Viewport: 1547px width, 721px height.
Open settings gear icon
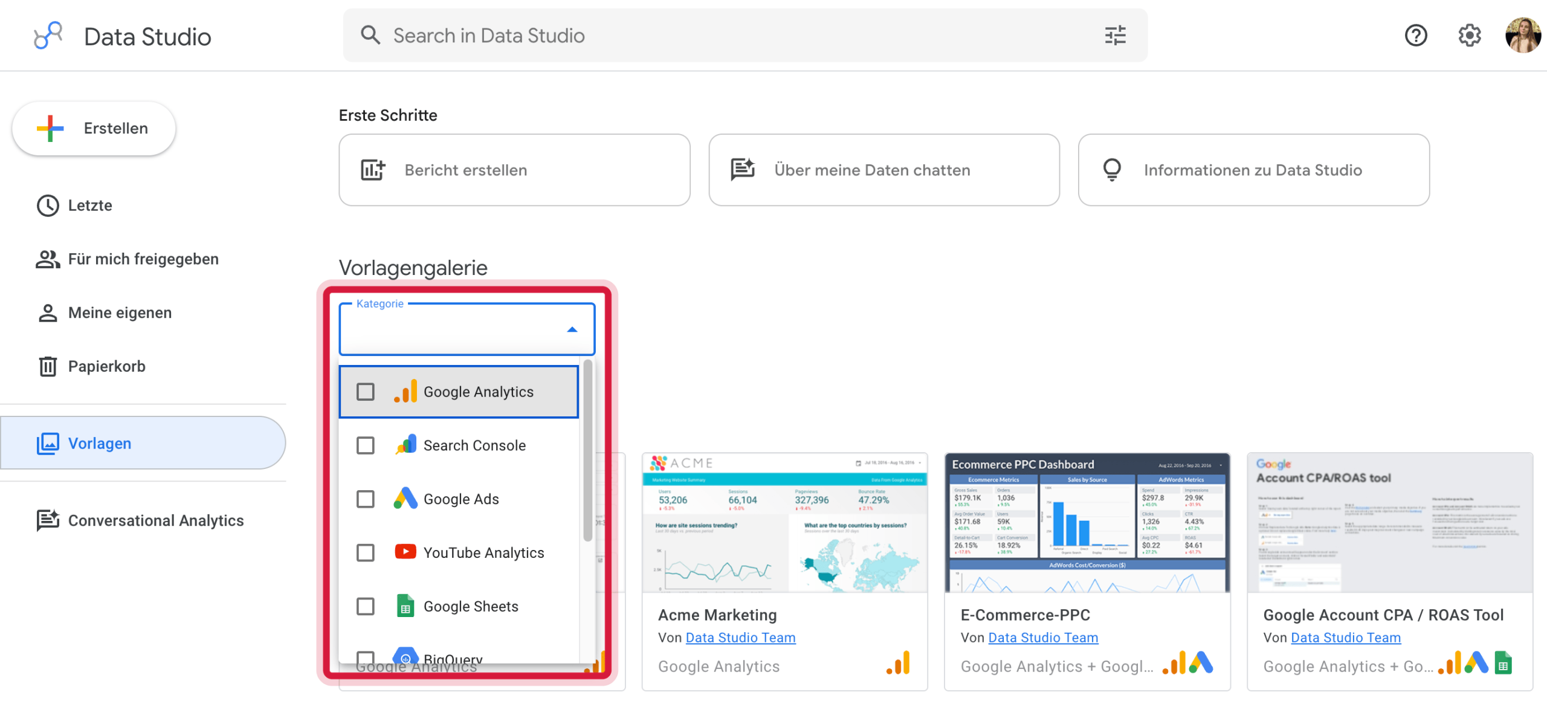[x=1470, y=35]
